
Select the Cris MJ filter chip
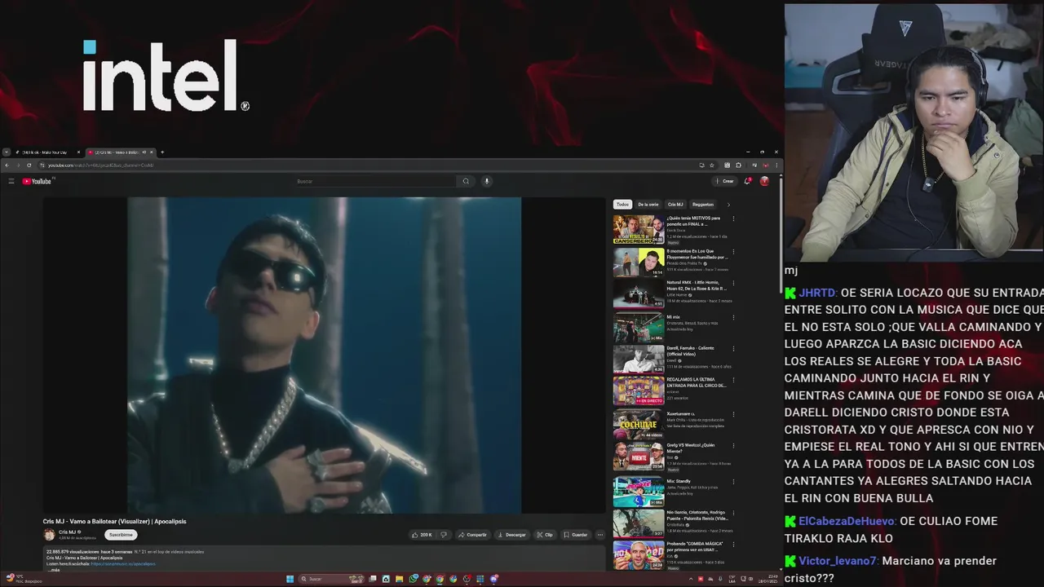[675, 205]
